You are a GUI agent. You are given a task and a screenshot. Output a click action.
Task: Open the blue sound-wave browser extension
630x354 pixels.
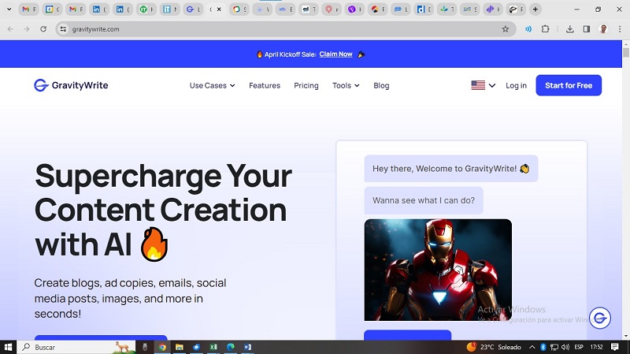tap(528, 29)
